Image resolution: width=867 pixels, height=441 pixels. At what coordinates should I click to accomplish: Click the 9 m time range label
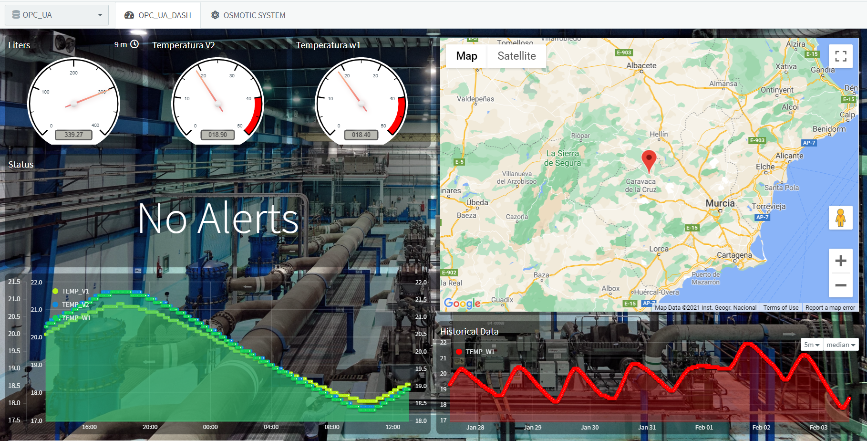click(121, 44)
